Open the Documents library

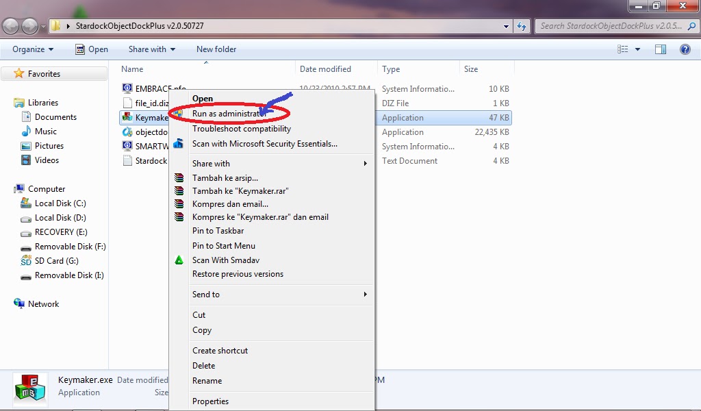(55, 116)
